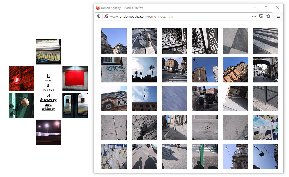Open the palm trees silhouette thumbnail
This screenshot has width=289, height=177.
pyautogui.click(x=144, y=70)
